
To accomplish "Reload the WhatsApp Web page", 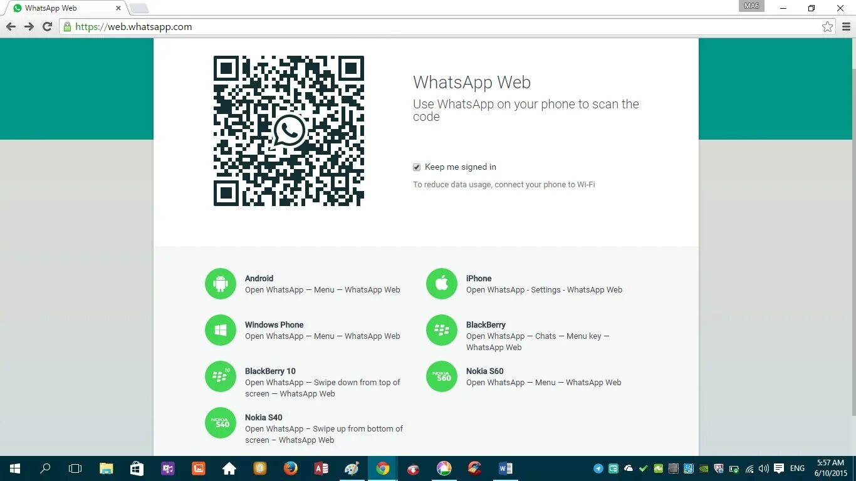I will point(47,27).
